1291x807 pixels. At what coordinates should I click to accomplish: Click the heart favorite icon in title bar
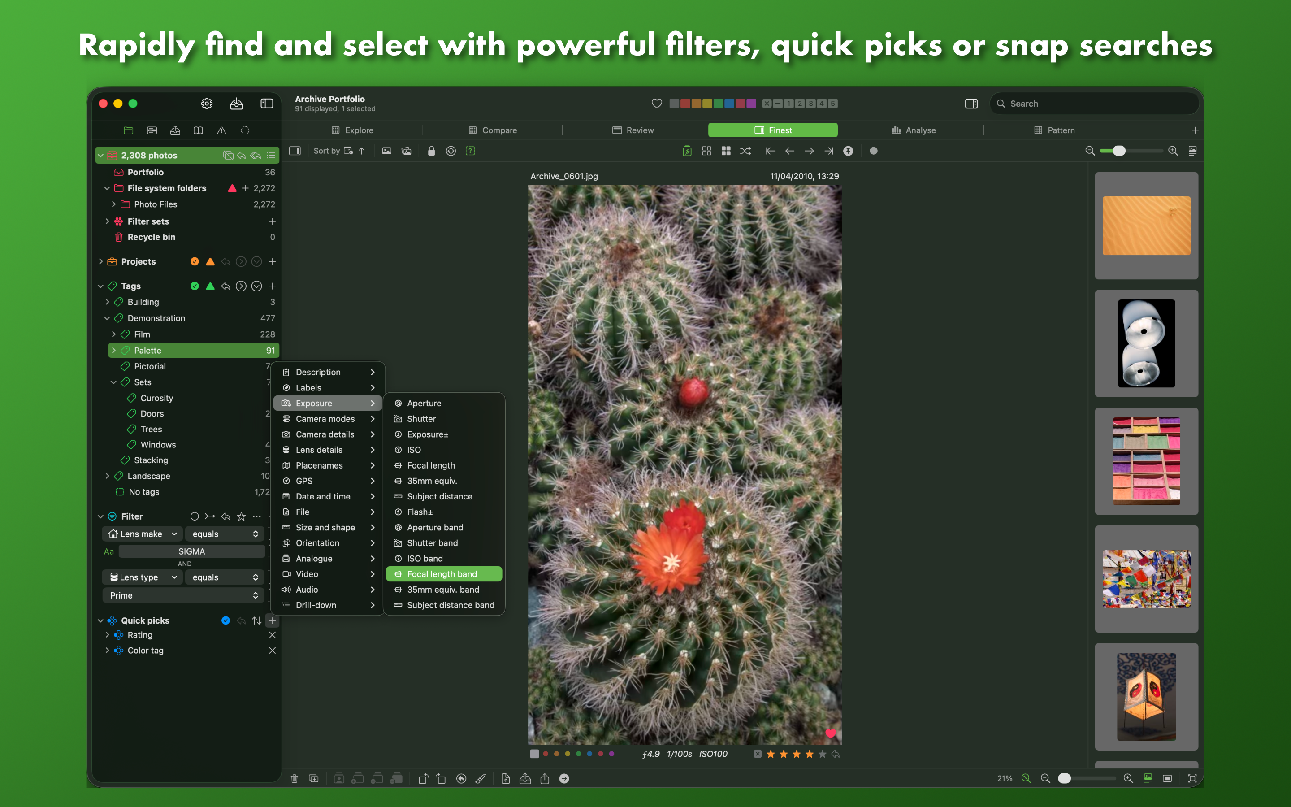(657, 104)
